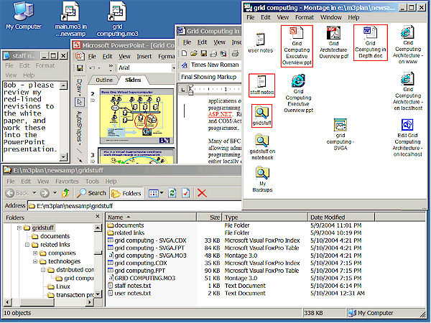The width and height of the screenshot is (431, 323).
Task: Select Grid Computing Executive Overview.ppt red-boxed icon
Action: [x=297, y=46]
